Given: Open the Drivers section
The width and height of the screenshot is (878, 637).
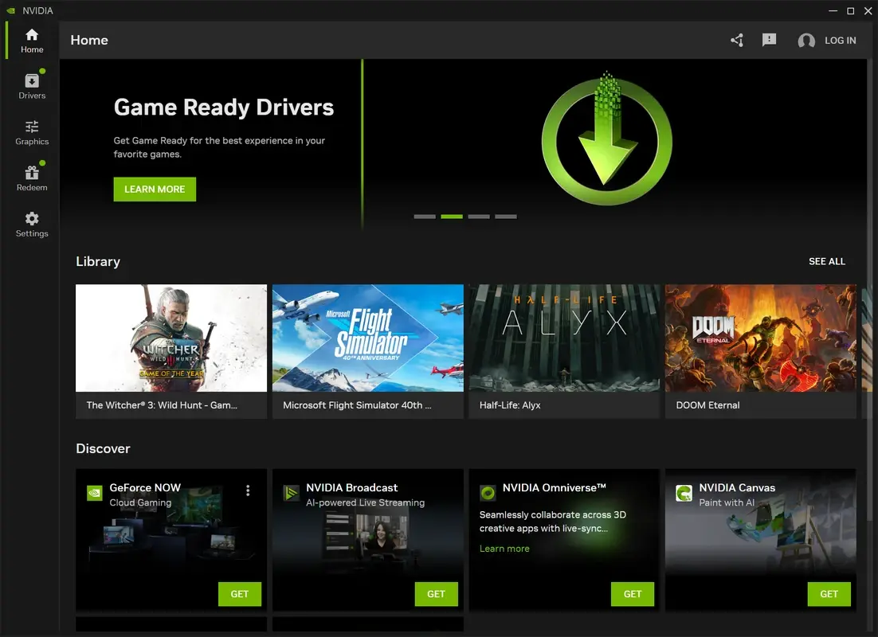Looking at the screenshot, I should pos(31,84).
